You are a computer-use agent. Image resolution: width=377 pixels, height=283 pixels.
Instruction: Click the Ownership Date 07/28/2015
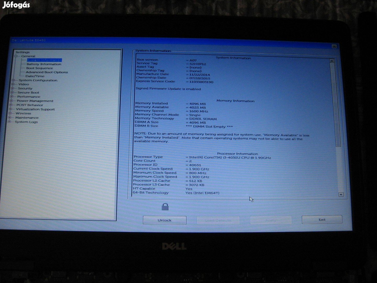pyautogui.click(x=199, y=78)
